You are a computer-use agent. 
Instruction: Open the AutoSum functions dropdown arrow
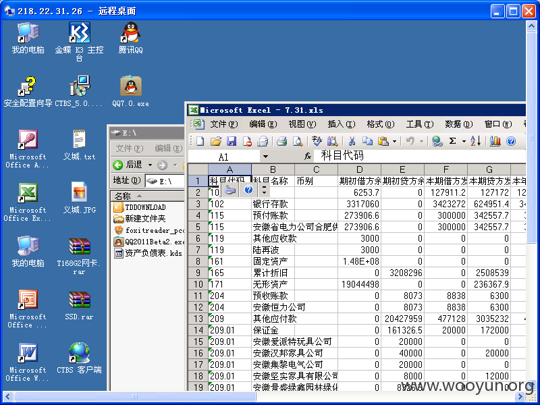(x=464, y=141)
